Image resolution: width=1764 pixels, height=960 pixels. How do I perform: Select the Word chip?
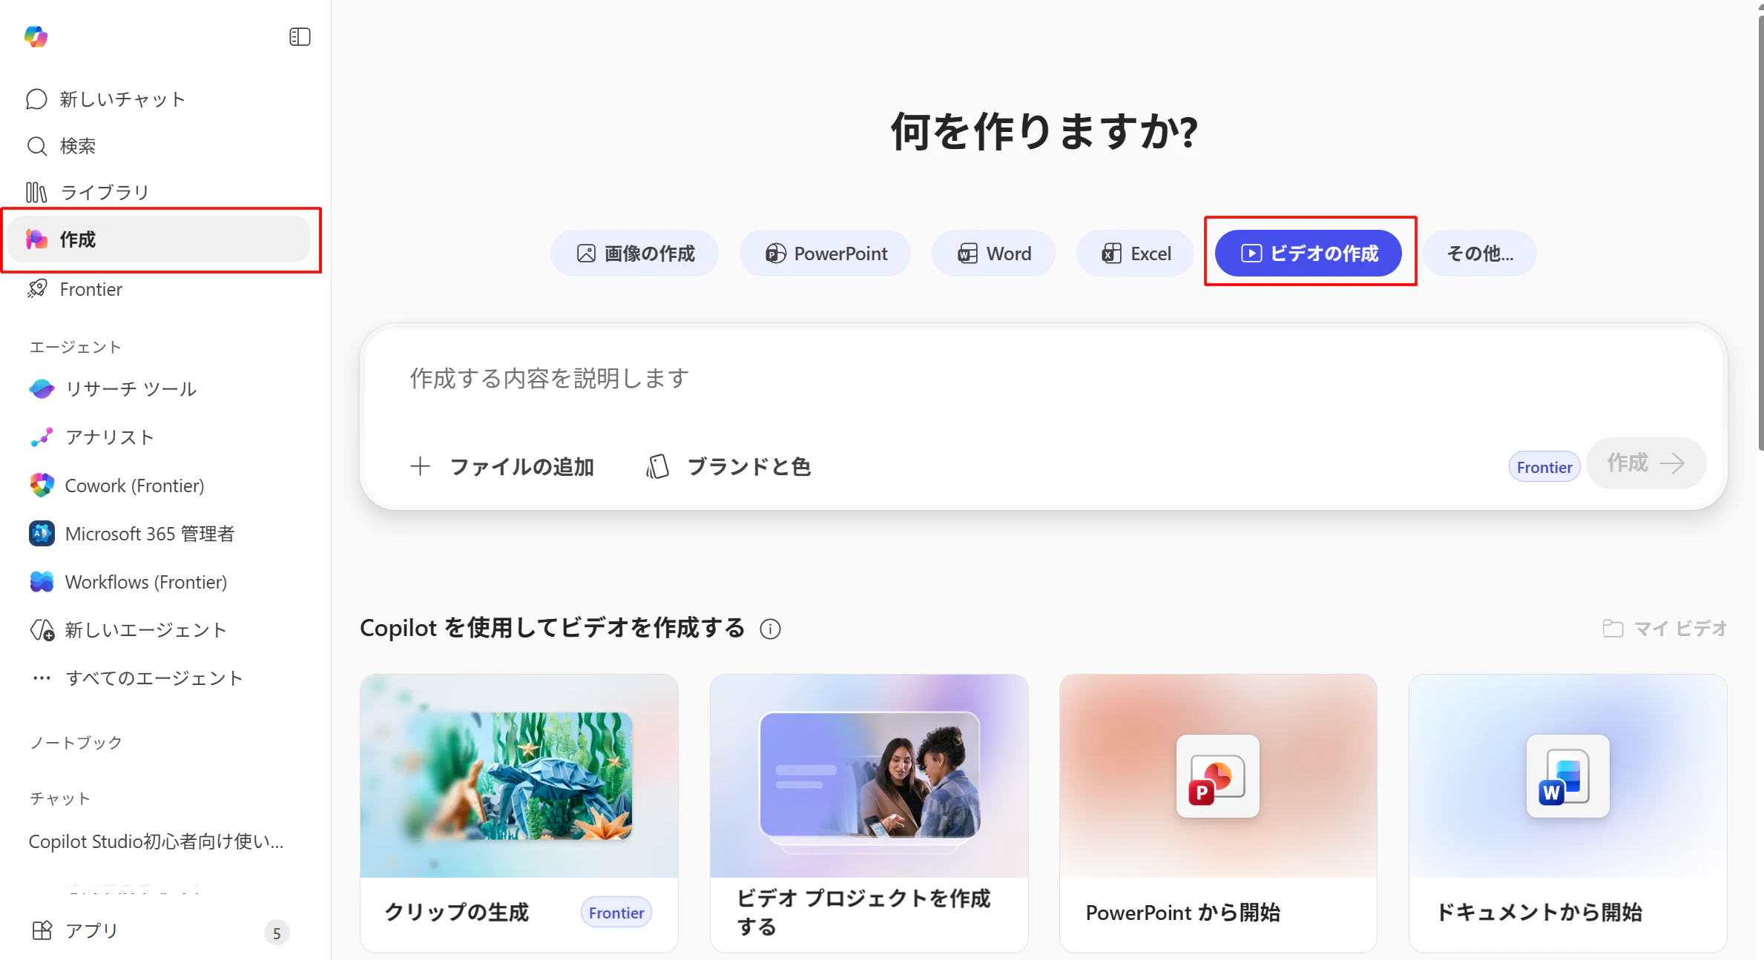point(994,254)
